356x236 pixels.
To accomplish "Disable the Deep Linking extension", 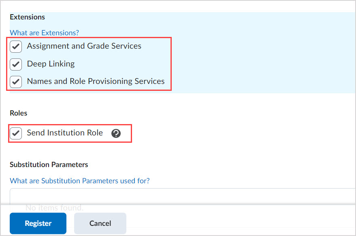I will (x=15, y=64).
